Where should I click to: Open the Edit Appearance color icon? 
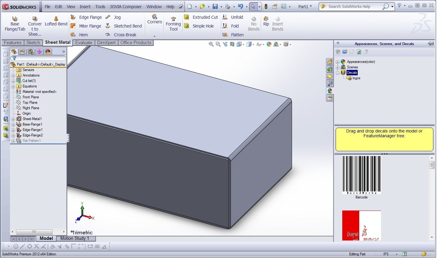[x=269, y=44]
